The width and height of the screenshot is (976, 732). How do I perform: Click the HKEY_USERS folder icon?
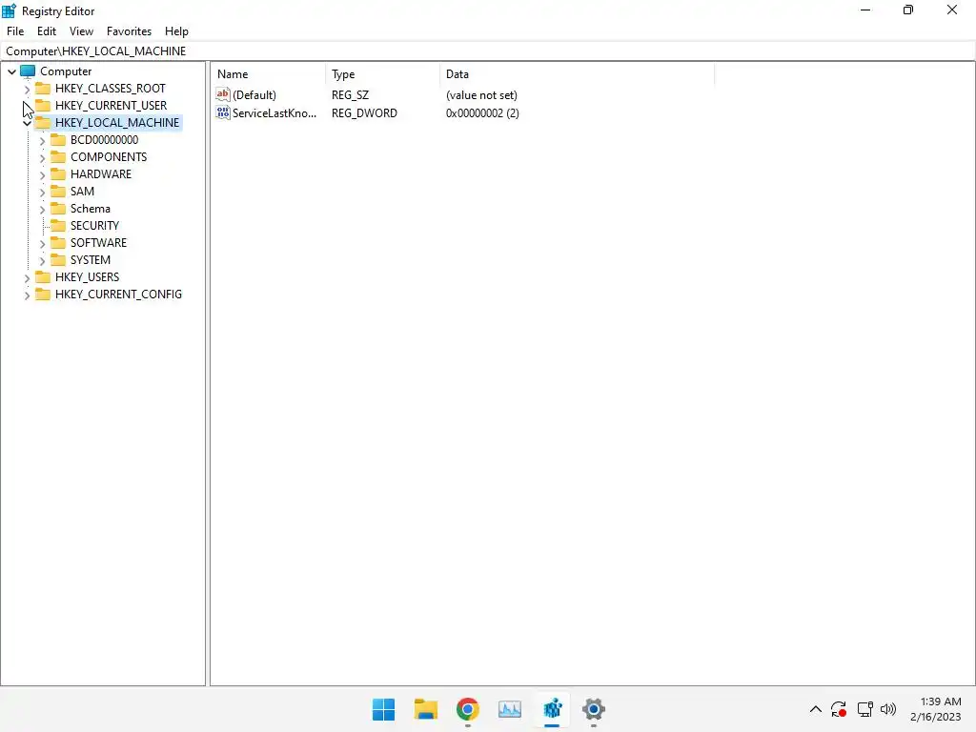(43, 276)
